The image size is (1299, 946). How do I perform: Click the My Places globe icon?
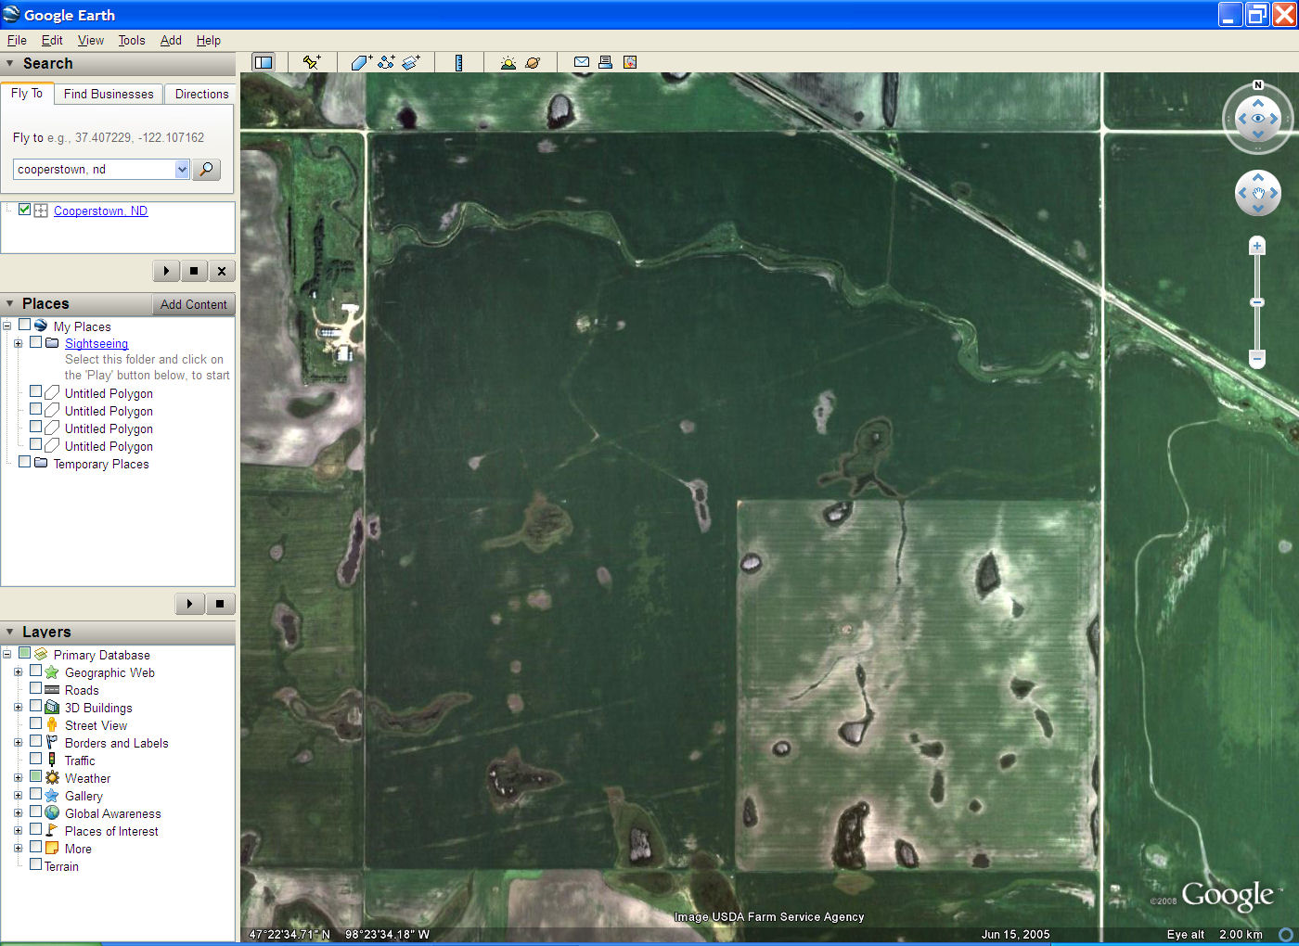[41, 326]
